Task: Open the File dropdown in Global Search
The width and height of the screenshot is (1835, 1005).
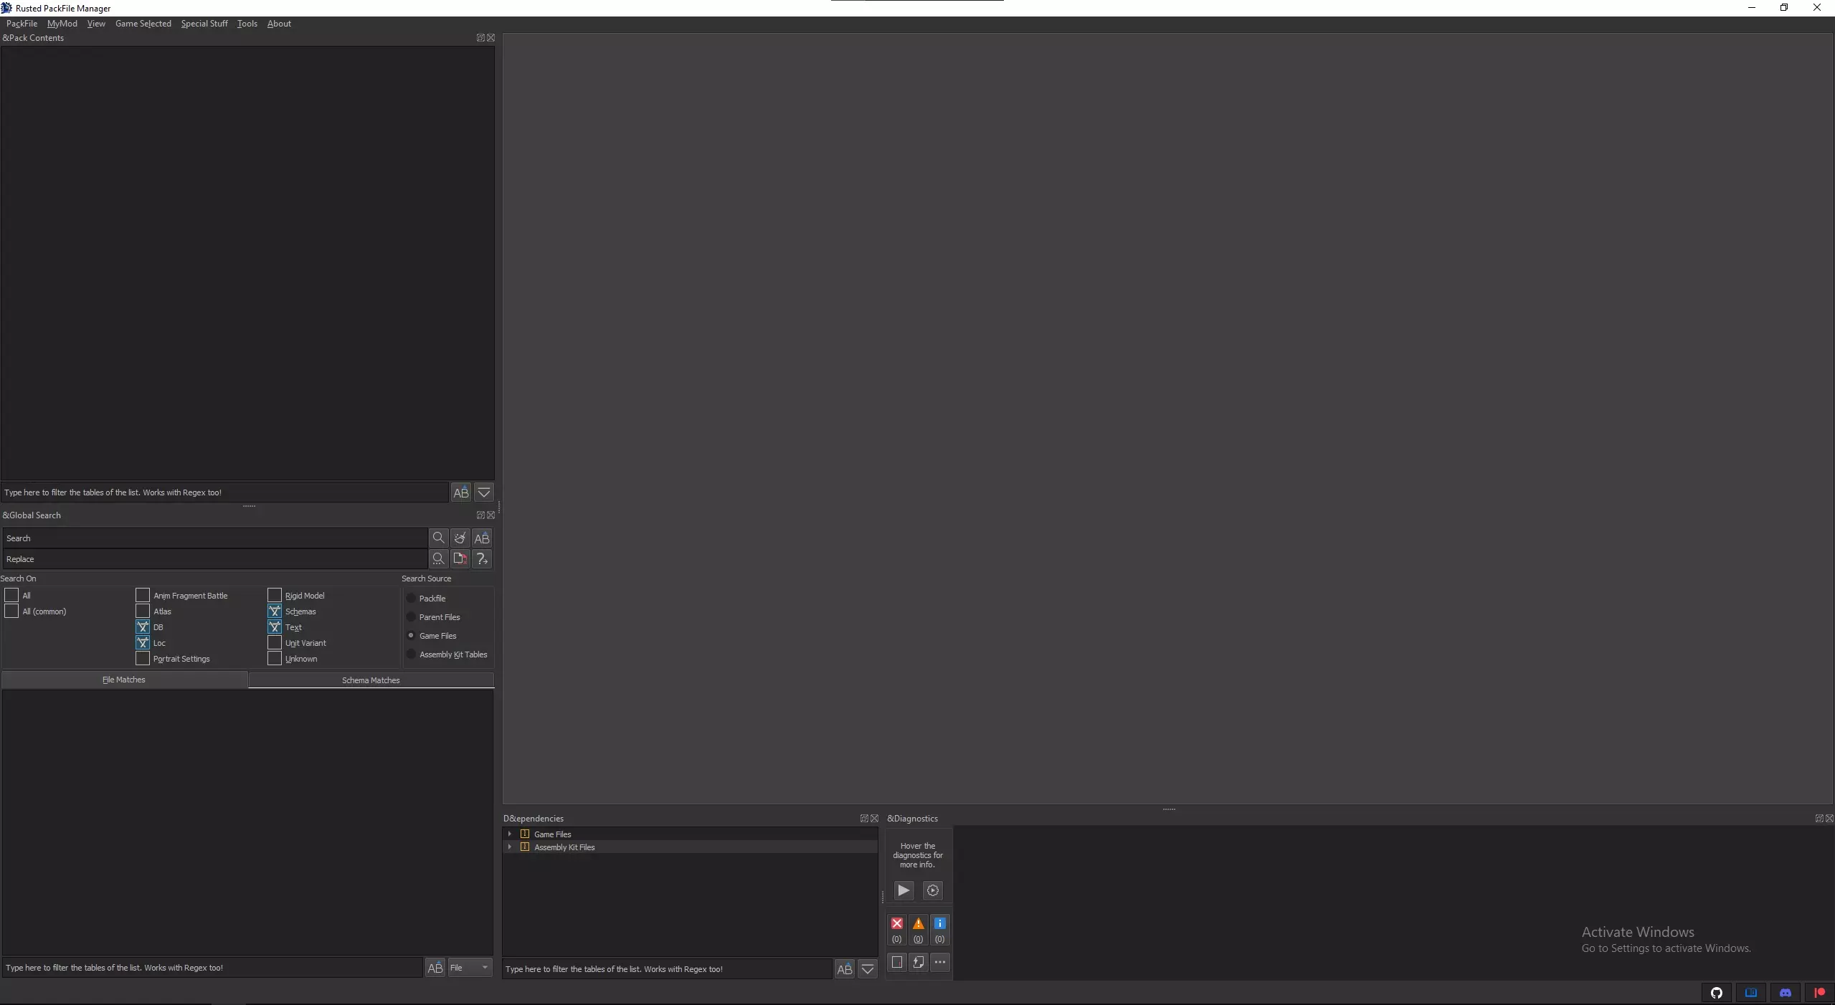Action: coord(470,968)
